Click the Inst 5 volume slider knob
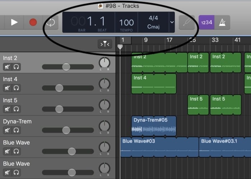The height and width of the screenshot is (179, 251). click(59, 109)
